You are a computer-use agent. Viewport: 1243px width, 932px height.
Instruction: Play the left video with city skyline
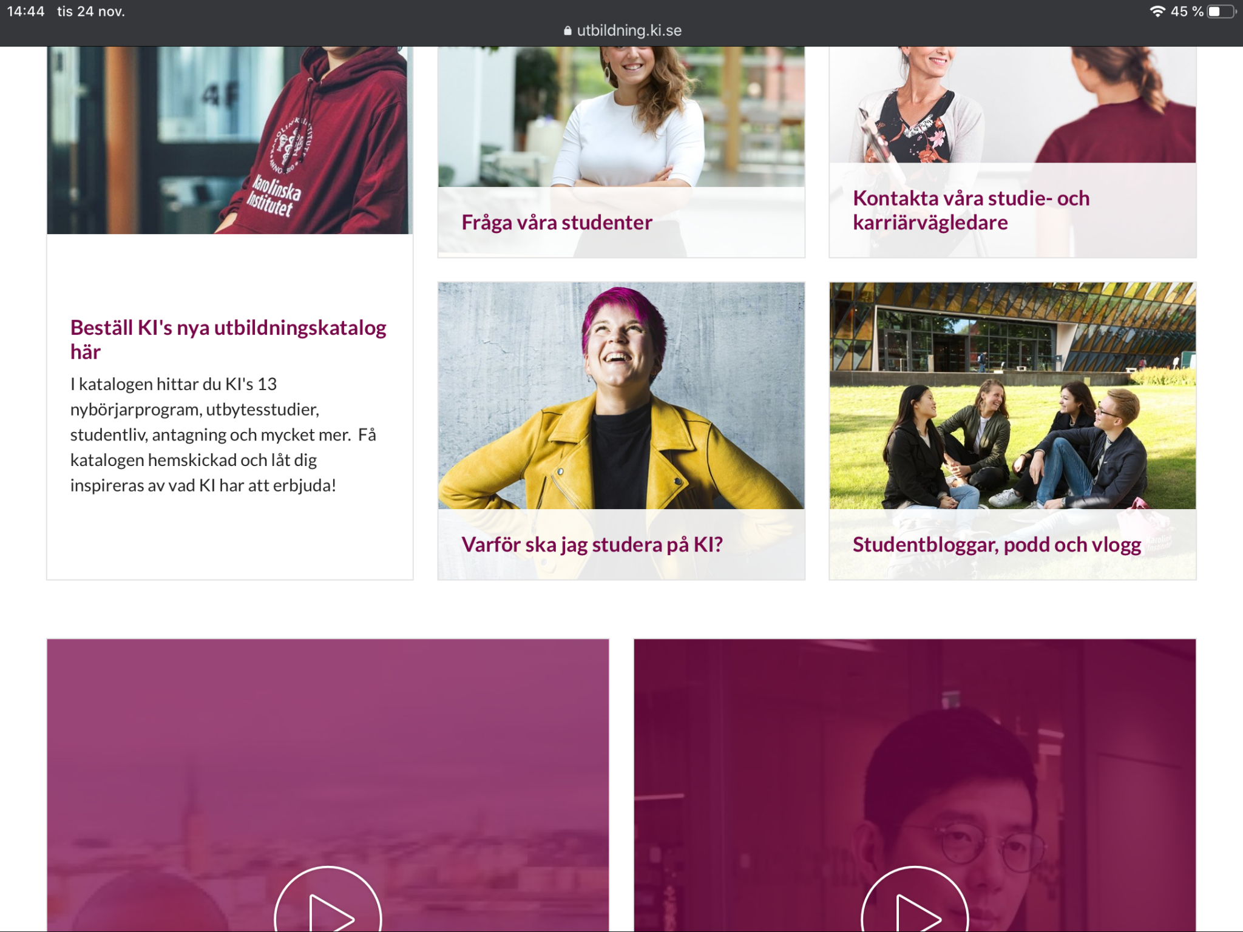coord(328,901)
